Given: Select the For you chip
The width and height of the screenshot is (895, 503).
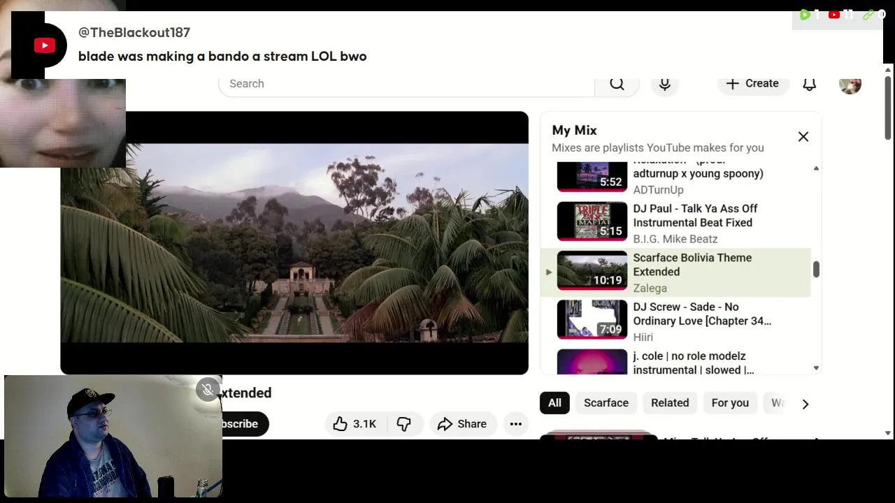Looking at the screenshot, I should [x=730, y=403].
